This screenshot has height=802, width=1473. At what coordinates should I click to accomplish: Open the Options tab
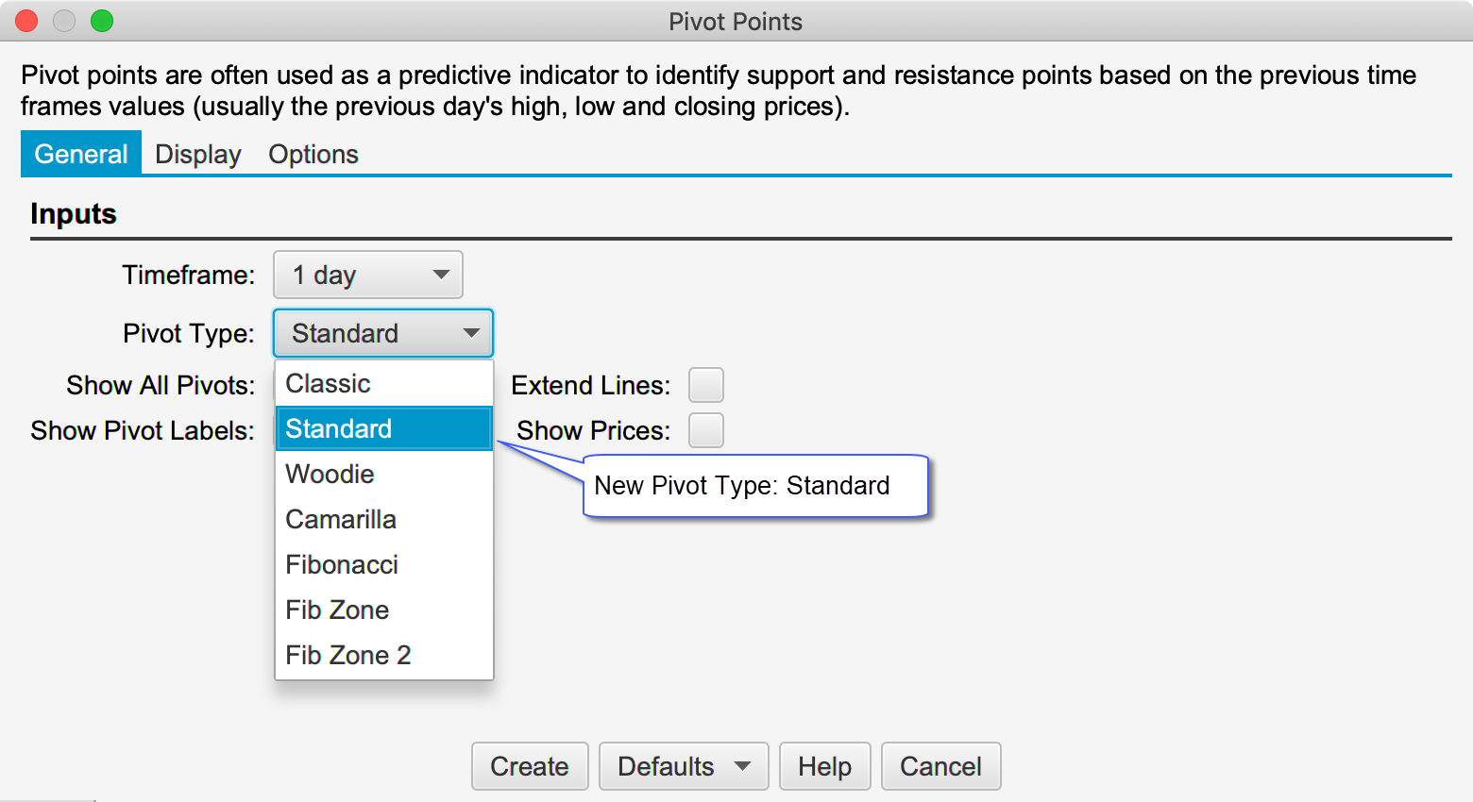tap(313, 154)
